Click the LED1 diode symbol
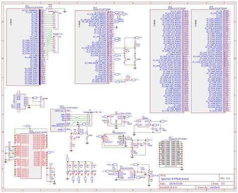 67,172
